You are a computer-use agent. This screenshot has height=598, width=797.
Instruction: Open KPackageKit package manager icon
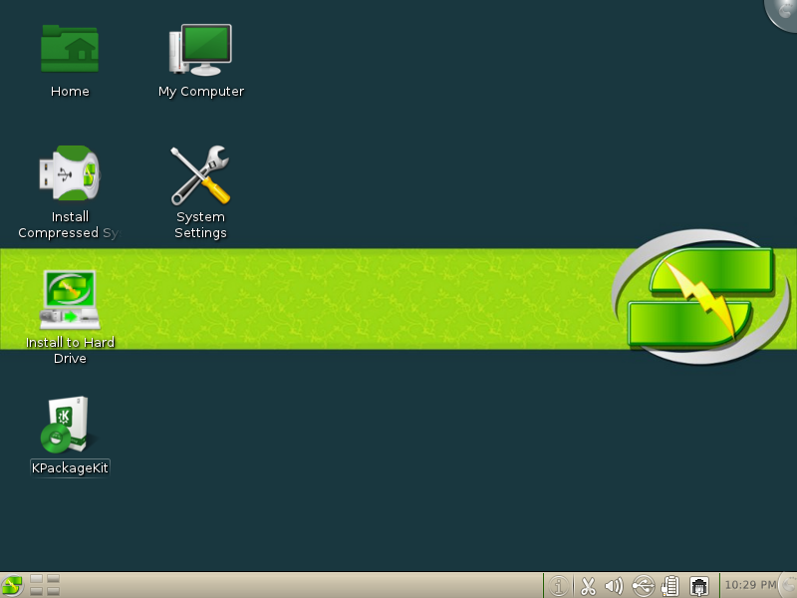[70, 426]
